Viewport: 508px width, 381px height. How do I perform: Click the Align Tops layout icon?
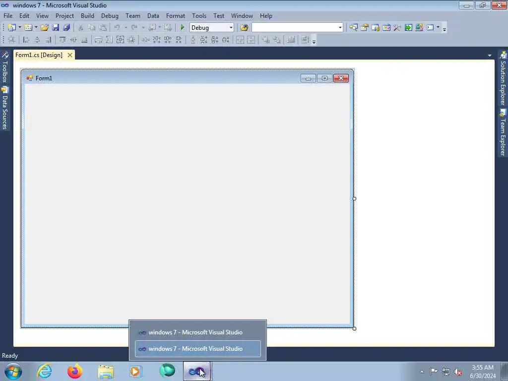coord(63,40)
